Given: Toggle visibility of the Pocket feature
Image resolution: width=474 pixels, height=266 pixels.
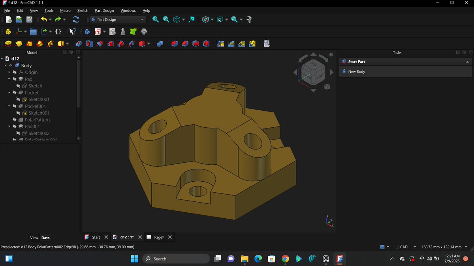Looking at the screenshot, I should (15, 93).
